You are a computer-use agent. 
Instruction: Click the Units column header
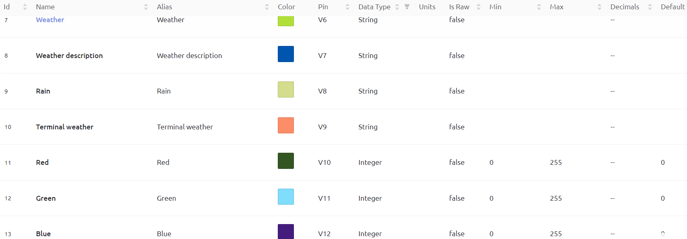(x=427, y=7)
